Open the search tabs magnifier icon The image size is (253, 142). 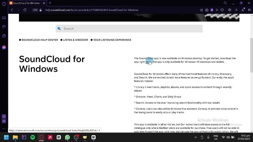(x=225, y=3)
